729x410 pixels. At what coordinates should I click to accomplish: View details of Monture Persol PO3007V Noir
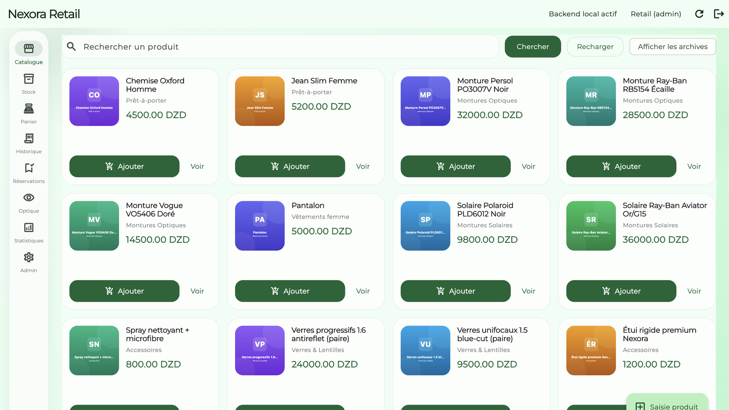coord(529,166)
